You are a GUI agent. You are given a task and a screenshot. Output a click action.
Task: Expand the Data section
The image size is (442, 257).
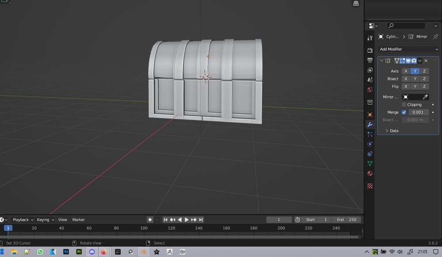click(x=391, y=131)
